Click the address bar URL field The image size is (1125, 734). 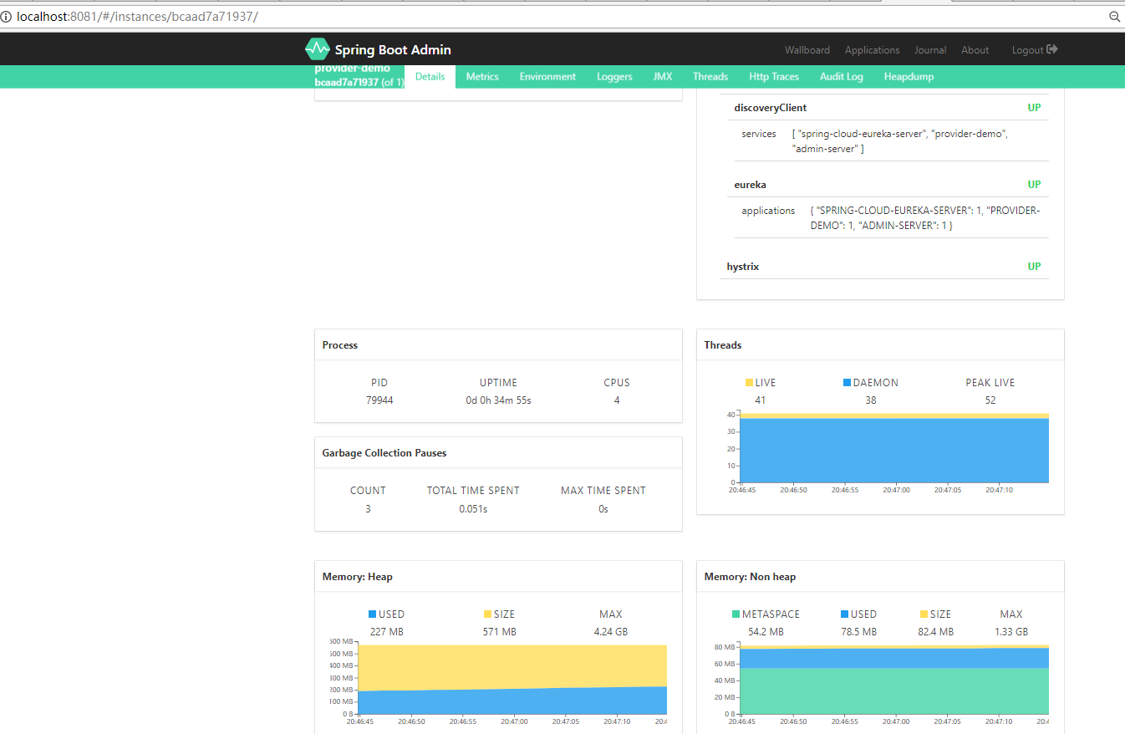pos(552,17)
